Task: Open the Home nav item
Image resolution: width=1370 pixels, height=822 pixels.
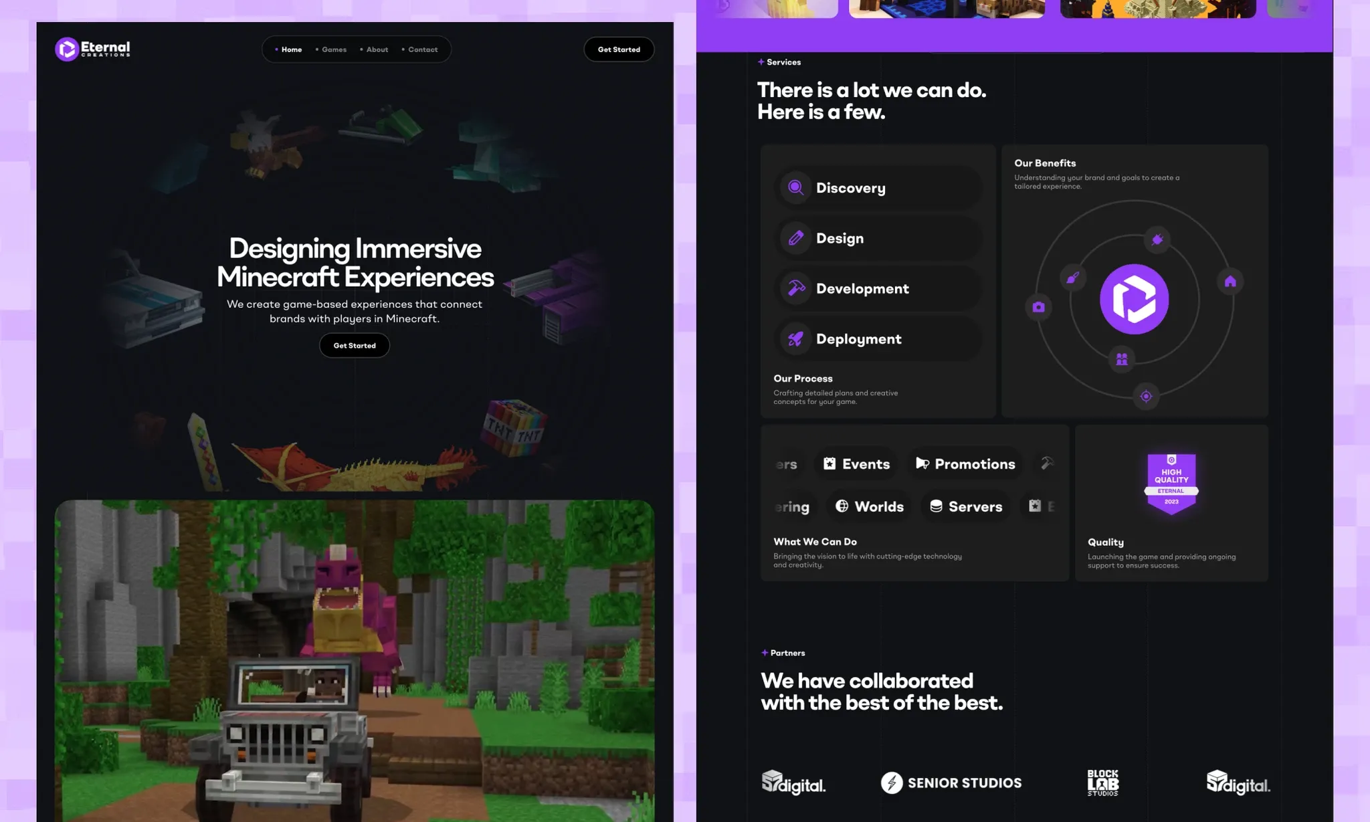Action: (290, 49)
